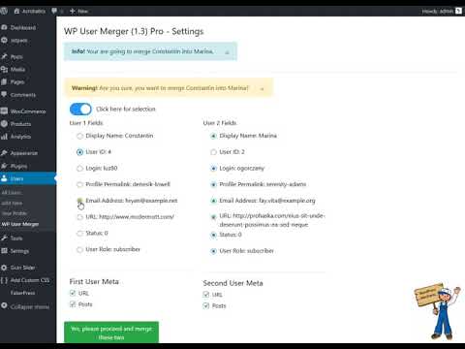Click the plus New icon in admin bar
The image size is (465, 349).
(73, 11)
